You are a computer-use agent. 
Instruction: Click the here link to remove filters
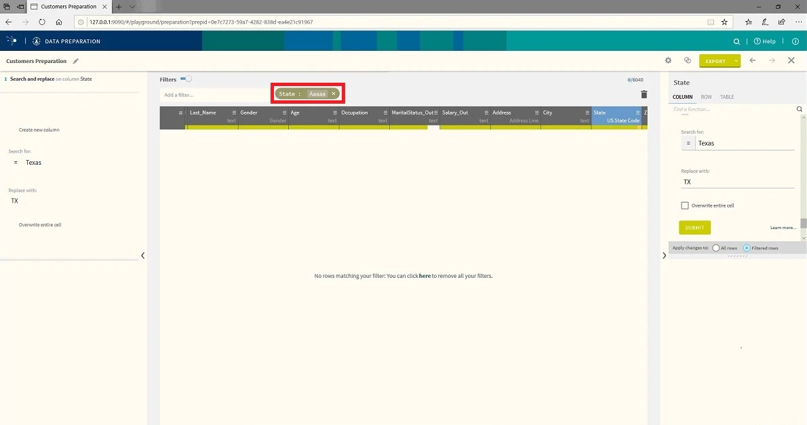click(425, 276)
